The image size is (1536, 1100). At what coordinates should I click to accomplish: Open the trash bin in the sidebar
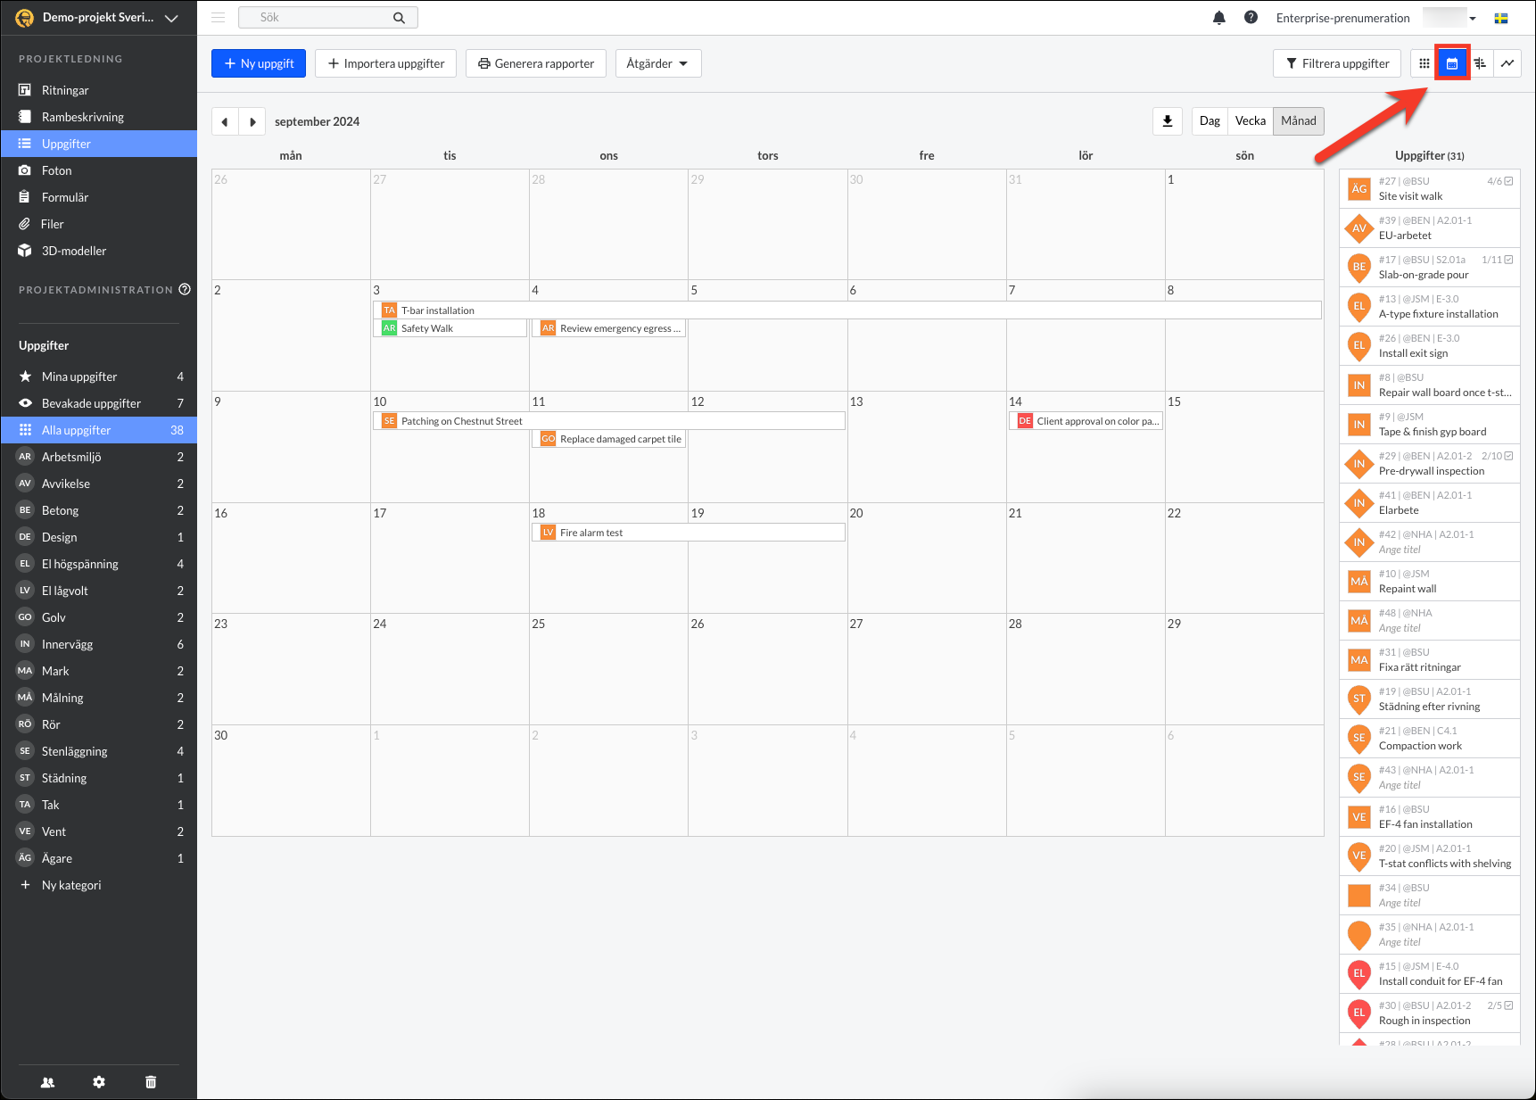(x=151, y=1082)
